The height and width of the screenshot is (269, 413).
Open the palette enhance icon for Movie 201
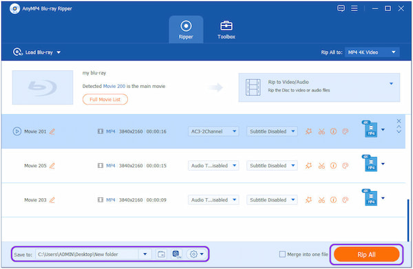pyautogui.click(x=346, y=131)
